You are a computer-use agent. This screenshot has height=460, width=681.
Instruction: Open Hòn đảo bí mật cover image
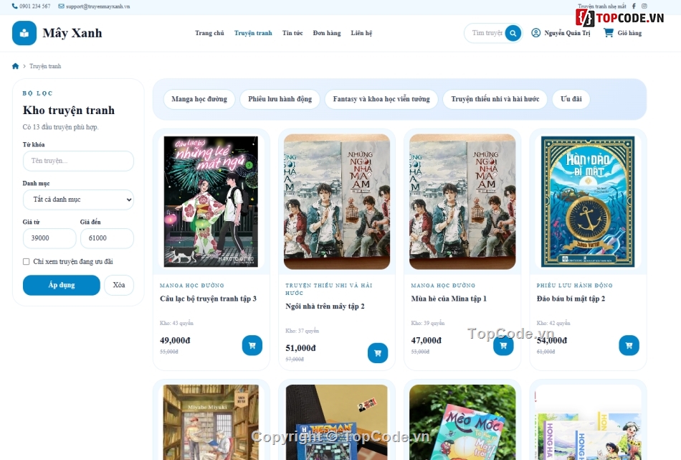(588, 202)
